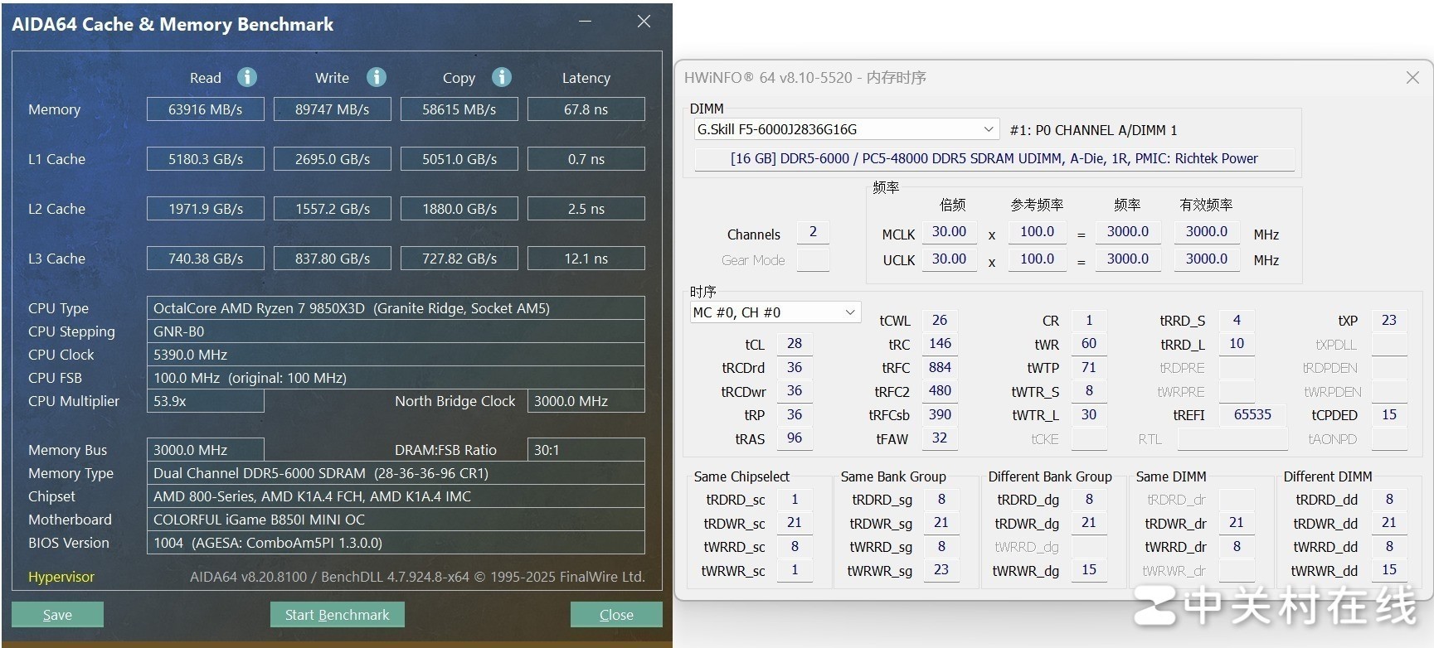The width and height of the screenshot is (1434, 648).
Task: Minimize the AIDA64 benchmark window
Action: [x=586, y=22]
